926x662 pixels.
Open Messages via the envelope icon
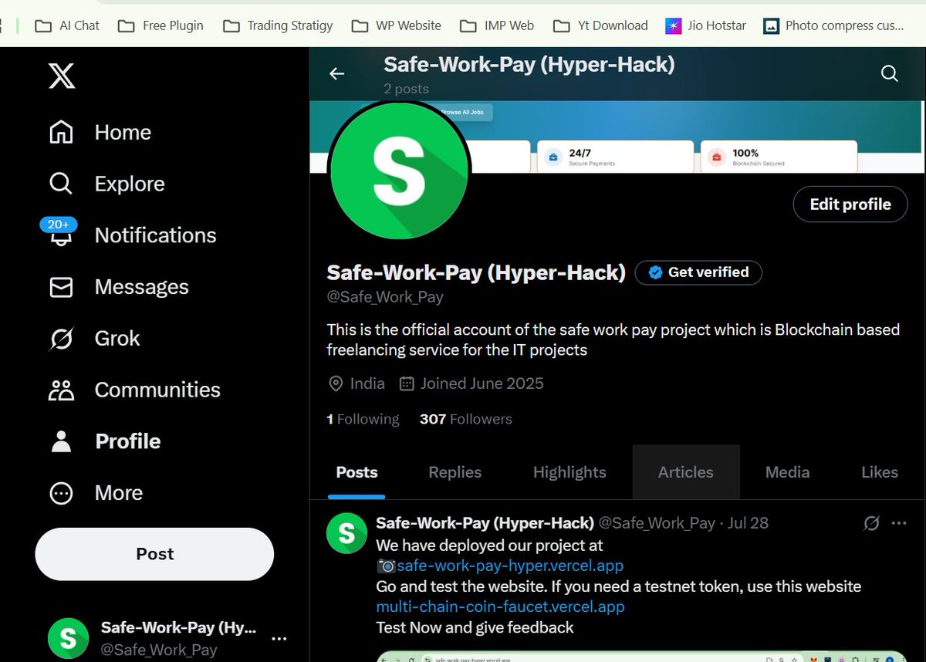click(61, 286)
